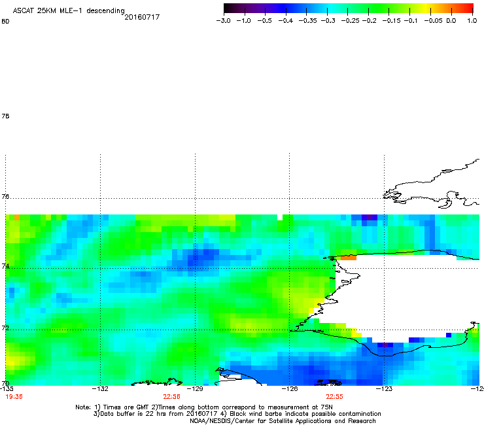Click the red time stamp 22:56
The height and width of the screenshot is (425, 484).
pyautogui.click(x=171, y=397)
